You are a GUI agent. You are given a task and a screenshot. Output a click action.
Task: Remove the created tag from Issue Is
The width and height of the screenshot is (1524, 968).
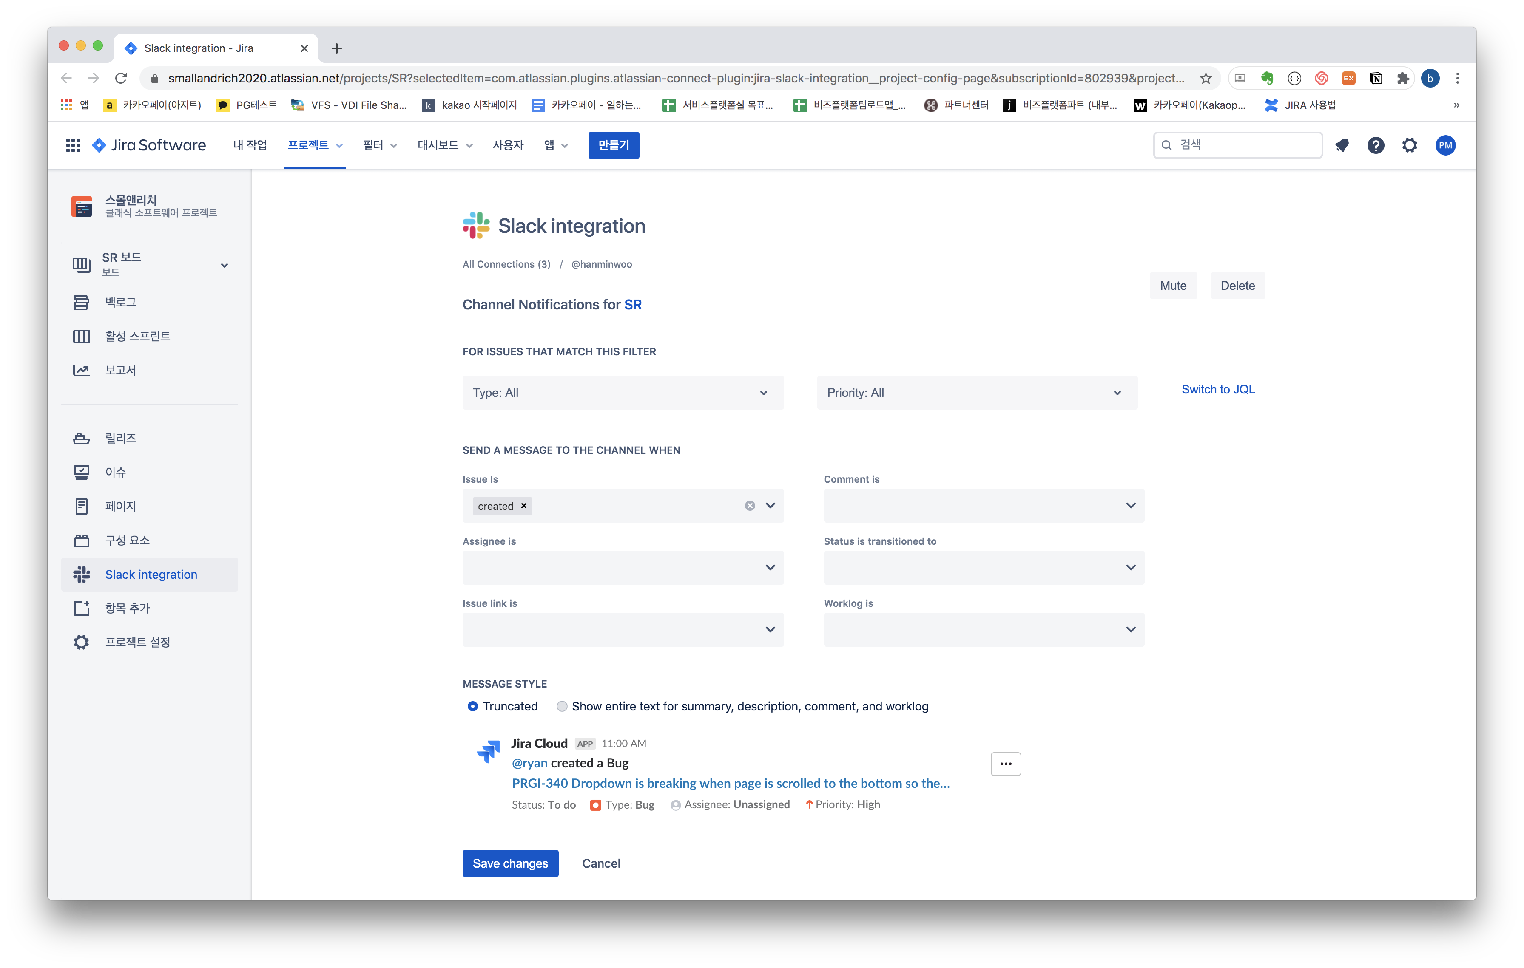[x=524, y=506]
